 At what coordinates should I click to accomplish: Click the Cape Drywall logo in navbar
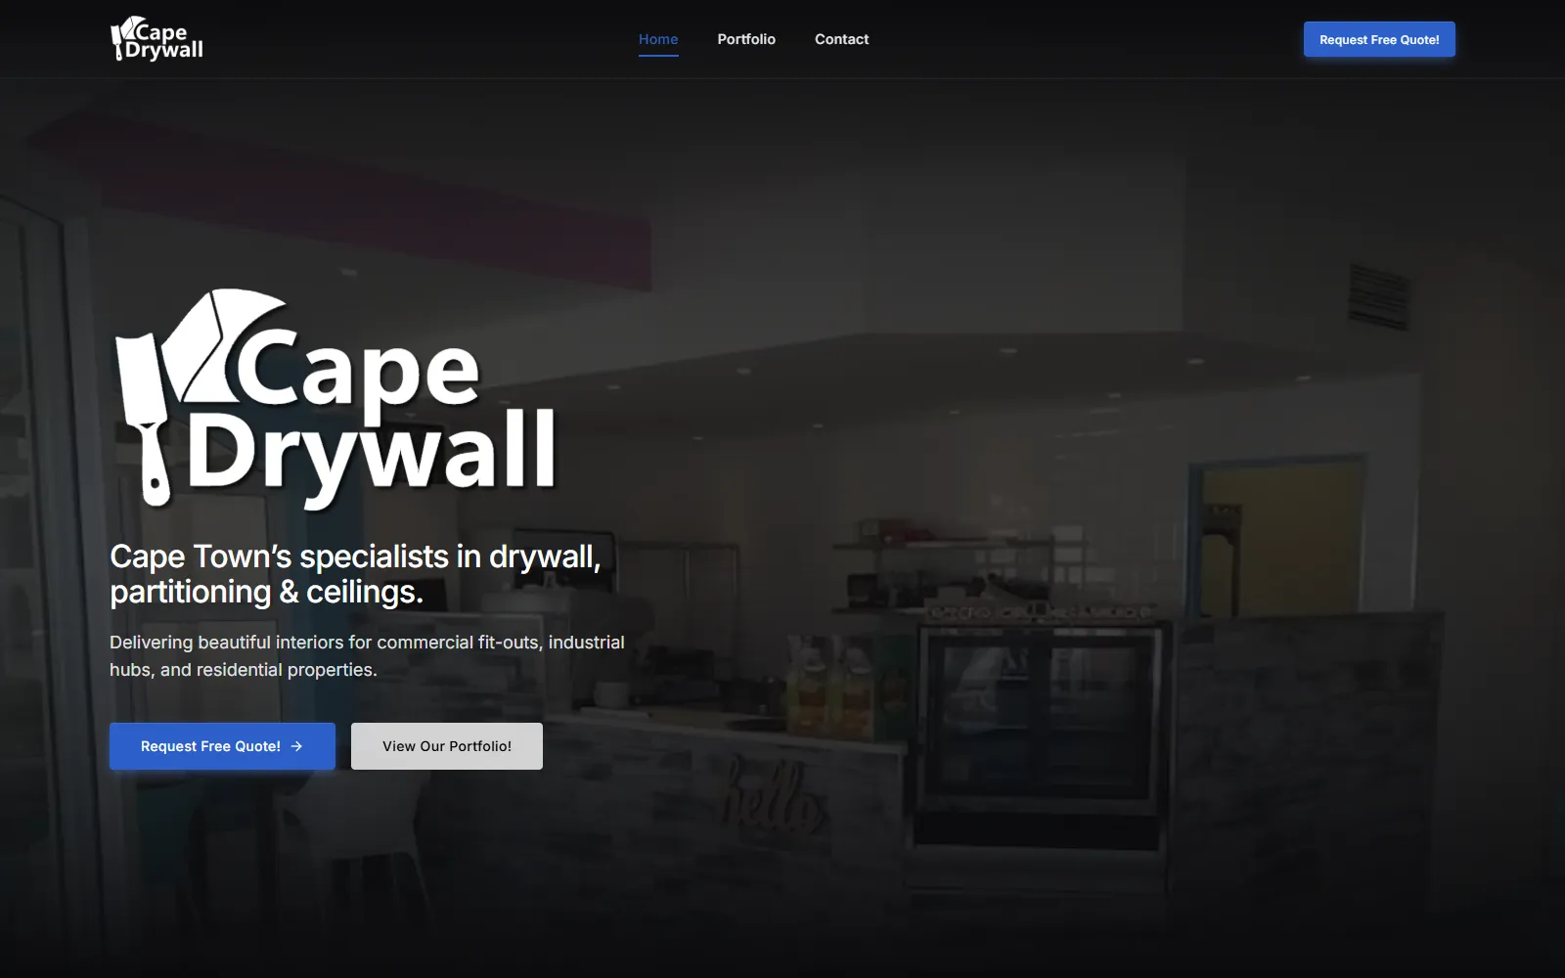click(156, 39)
